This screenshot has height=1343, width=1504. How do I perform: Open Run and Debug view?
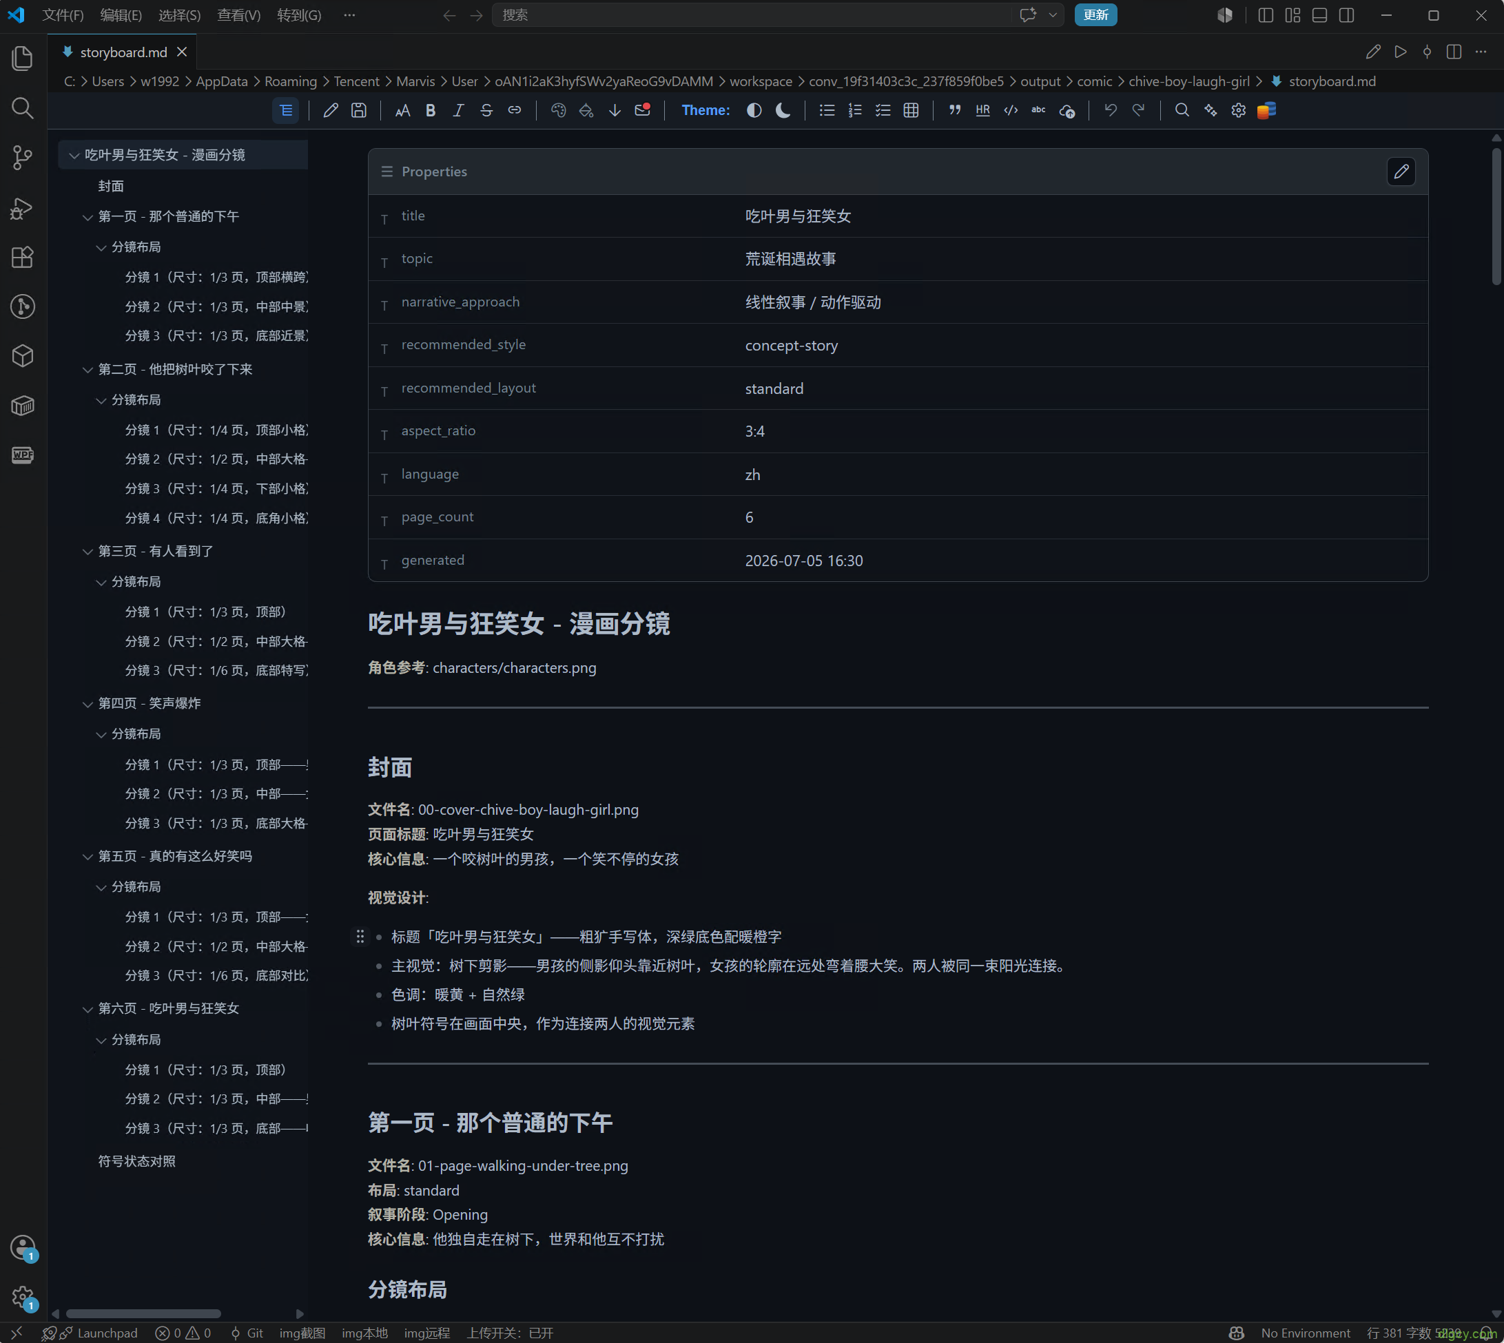click(x=23, y=207)
